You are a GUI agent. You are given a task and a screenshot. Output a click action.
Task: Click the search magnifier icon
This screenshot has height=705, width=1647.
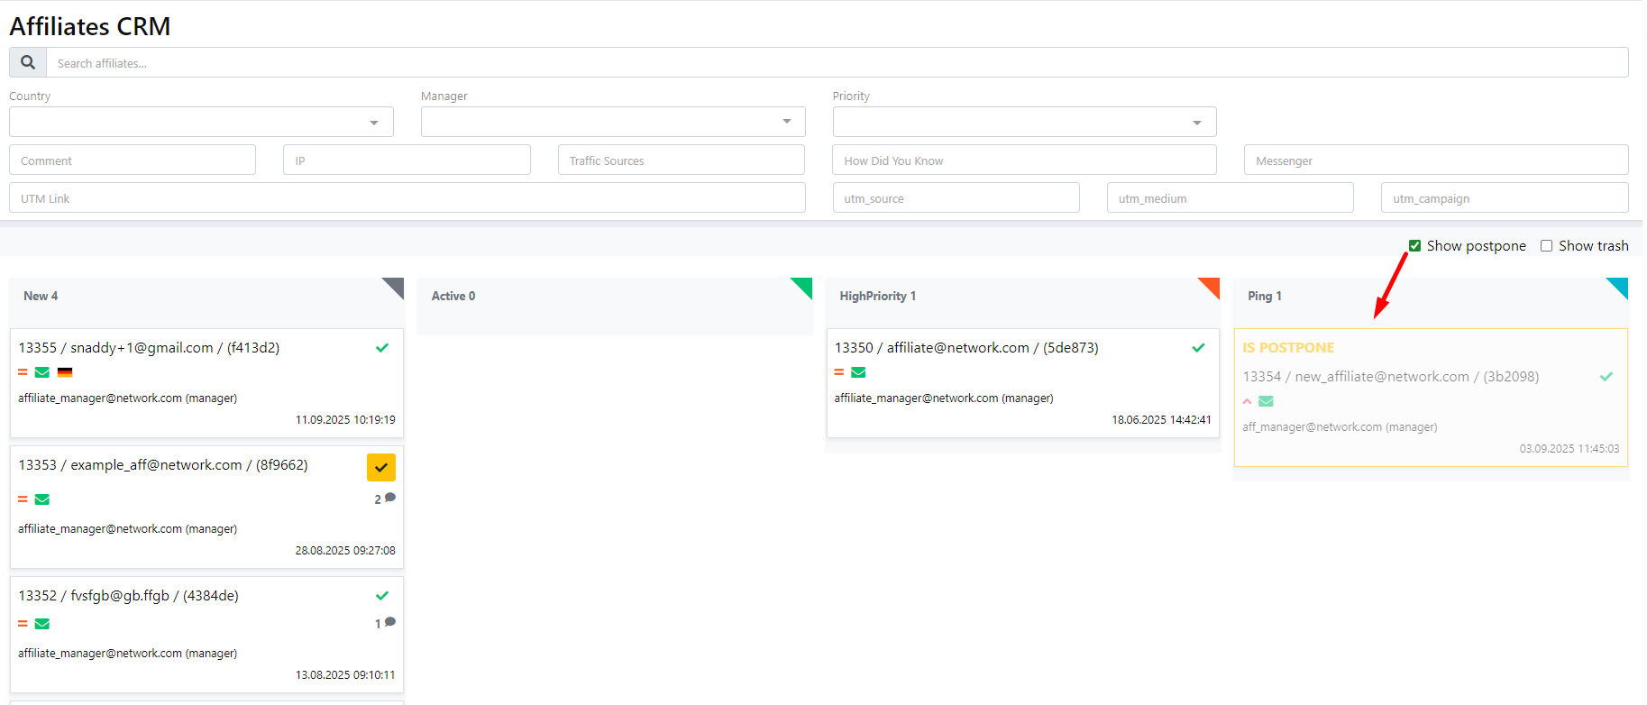(28, 63)
